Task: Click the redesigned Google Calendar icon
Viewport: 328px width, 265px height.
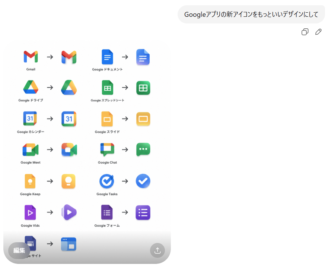Action: [69, 119]
